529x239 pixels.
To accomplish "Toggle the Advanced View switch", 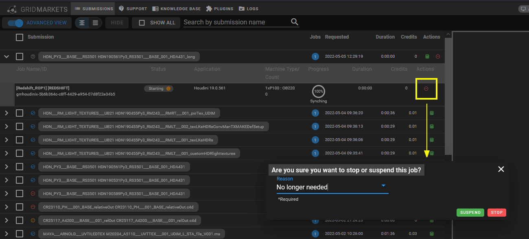I will pos(15,23).
